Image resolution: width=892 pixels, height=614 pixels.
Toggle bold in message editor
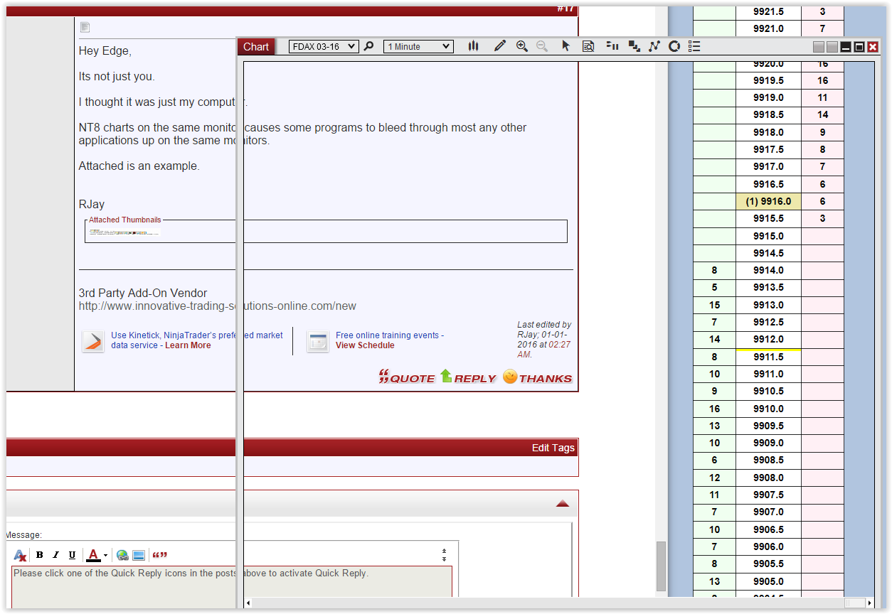40,555
